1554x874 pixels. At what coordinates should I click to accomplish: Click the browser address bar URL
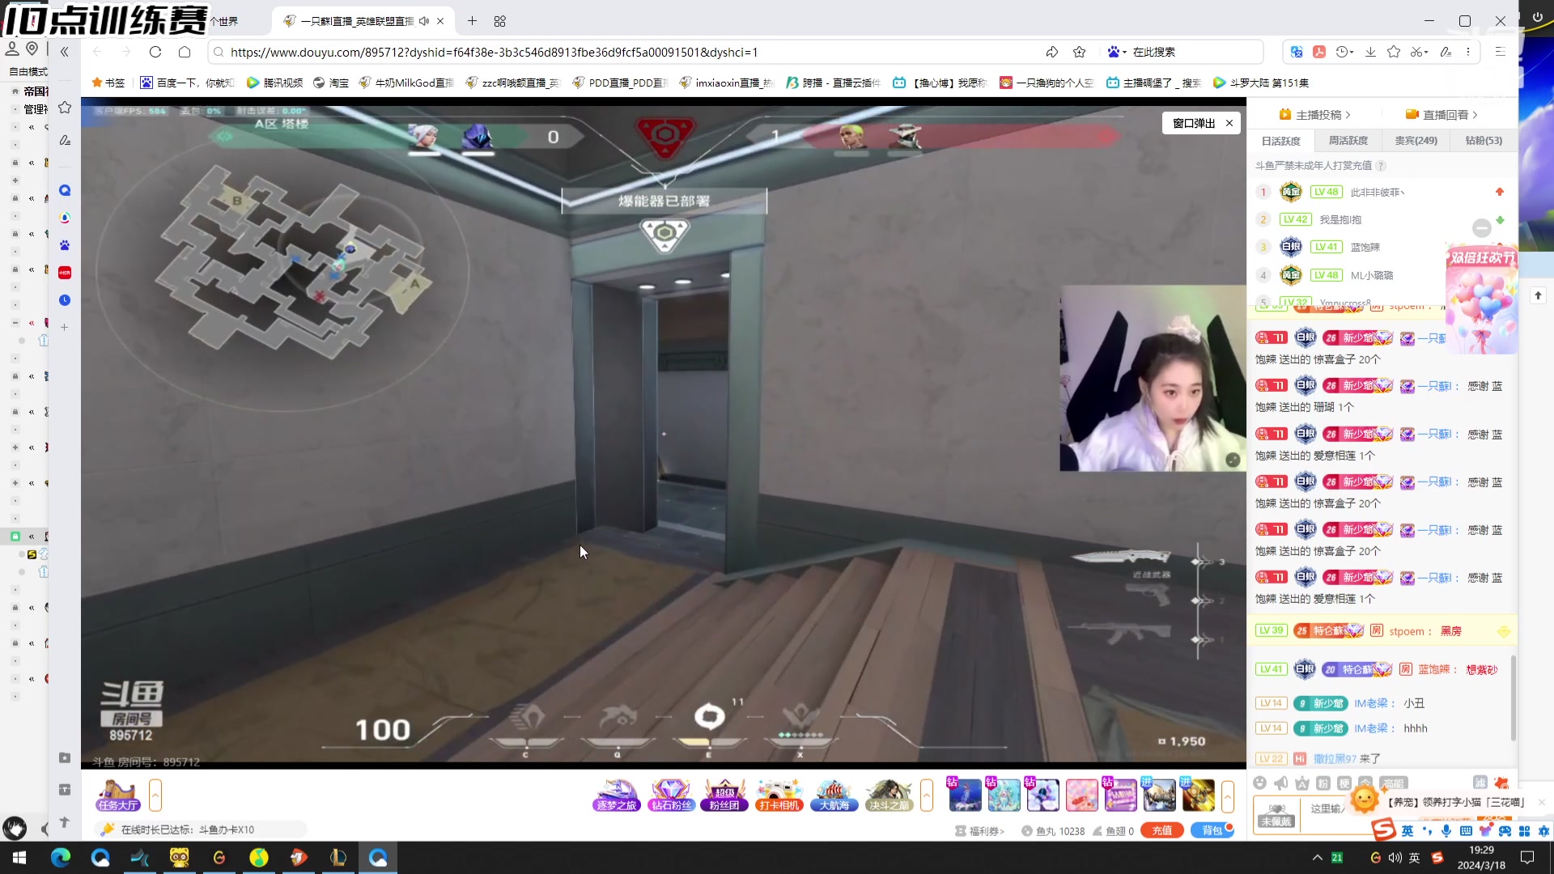click(494, 53)
